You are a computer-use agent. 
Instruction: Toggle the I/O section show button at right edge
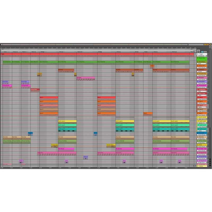[x=210, y=159]
